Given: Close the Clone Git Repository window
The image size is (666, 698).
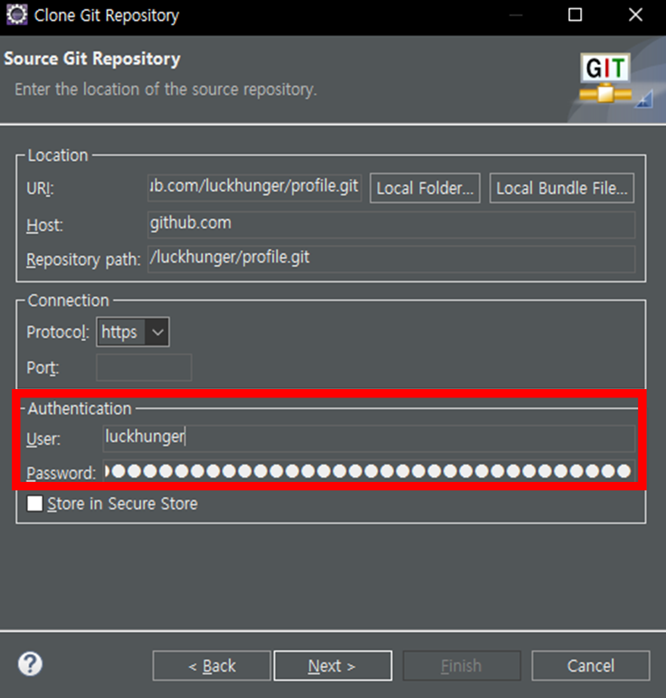Looking at the screenshot, I should (x=636, y=15).
